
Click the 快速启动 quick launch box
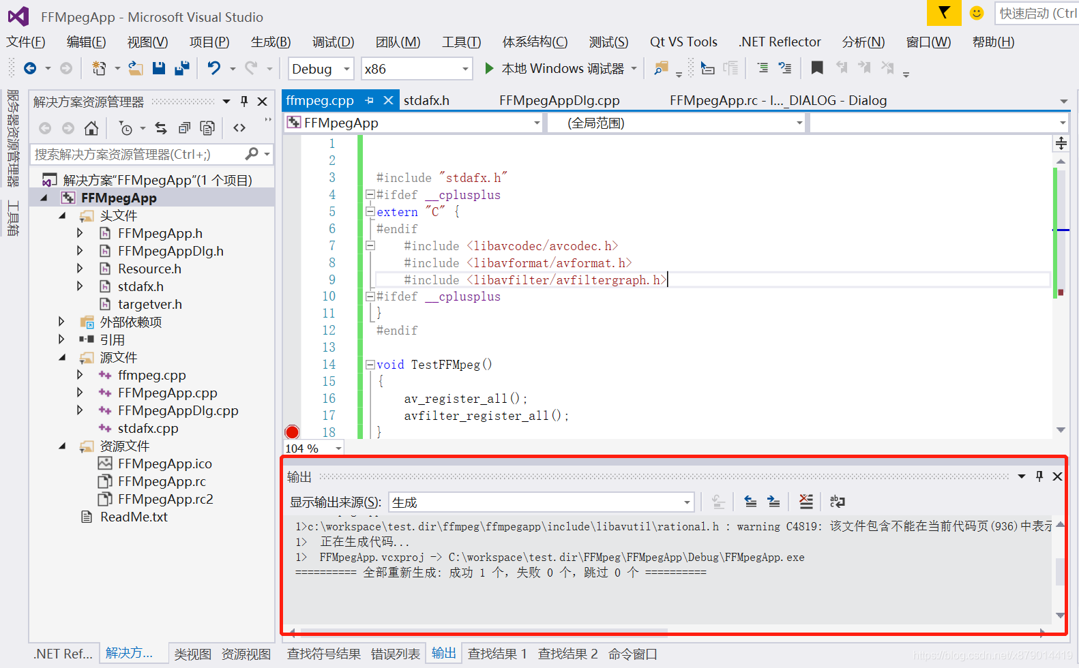[x=1037, y=13]
